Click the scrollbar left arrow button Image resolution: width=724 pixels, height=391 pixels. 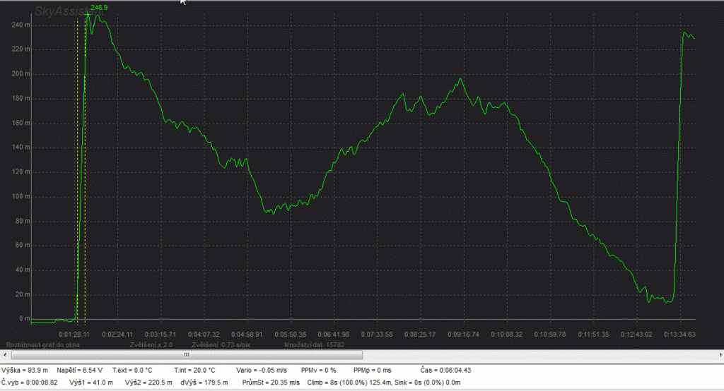click(x=4, y=354)
